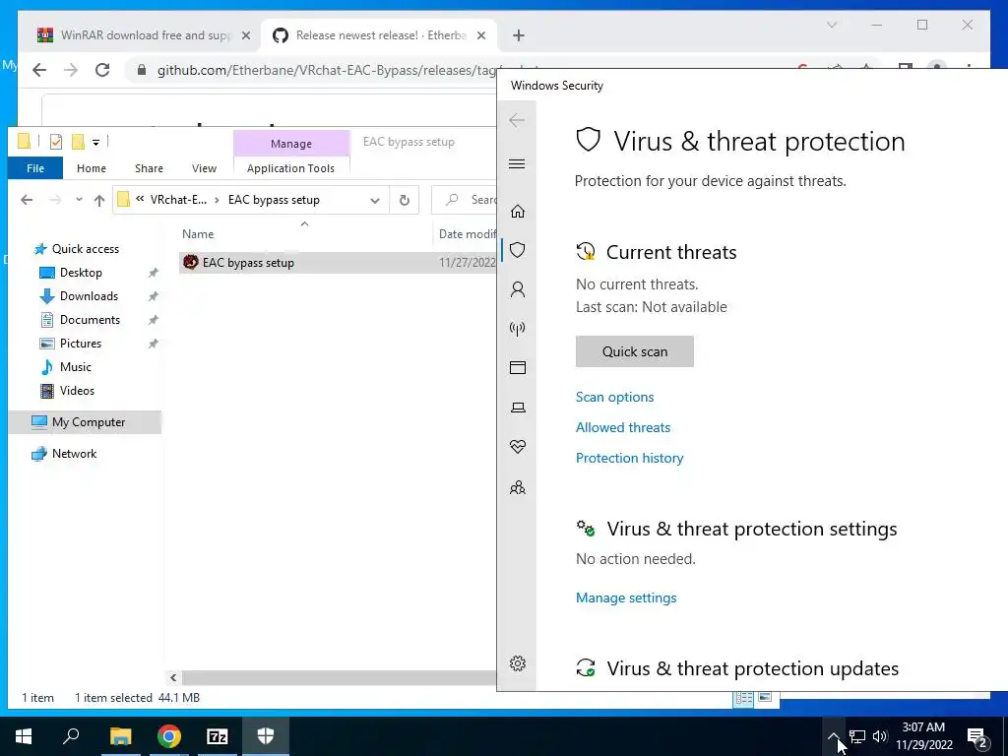Close the WinRAR browser tab
This screenshot has height=756, width=1008.
[245, 36]
